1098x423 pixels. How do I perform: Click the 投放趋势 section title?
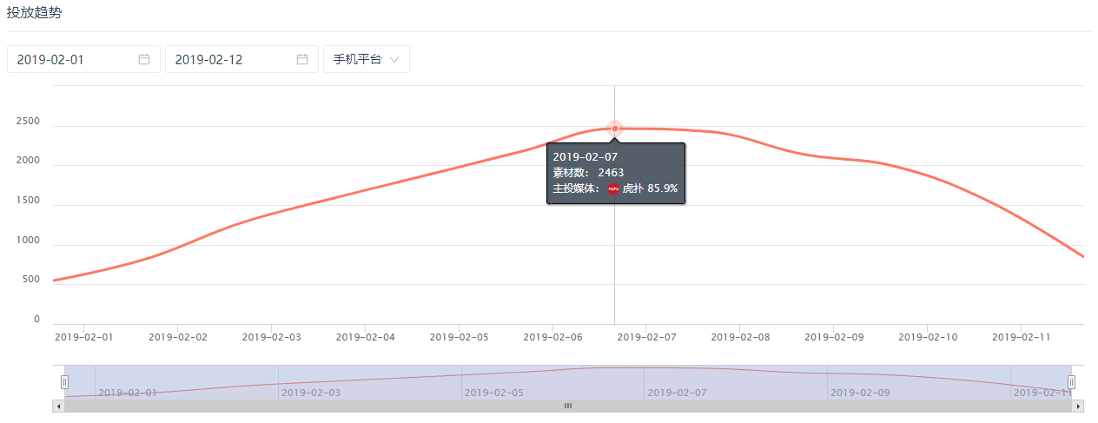point(34,12)
